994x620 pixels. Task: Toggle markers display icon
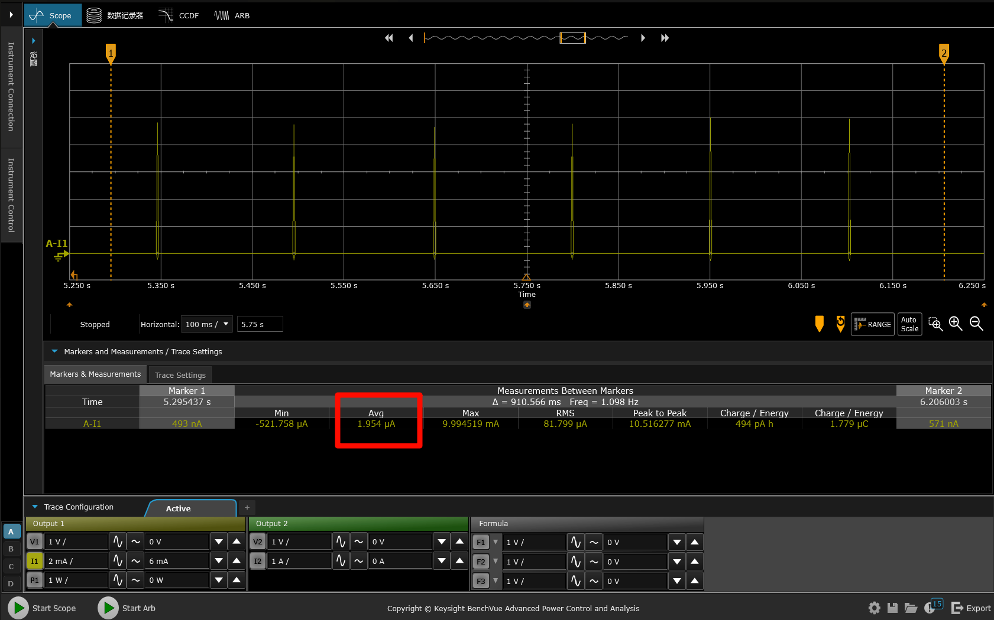pos(819,324)
